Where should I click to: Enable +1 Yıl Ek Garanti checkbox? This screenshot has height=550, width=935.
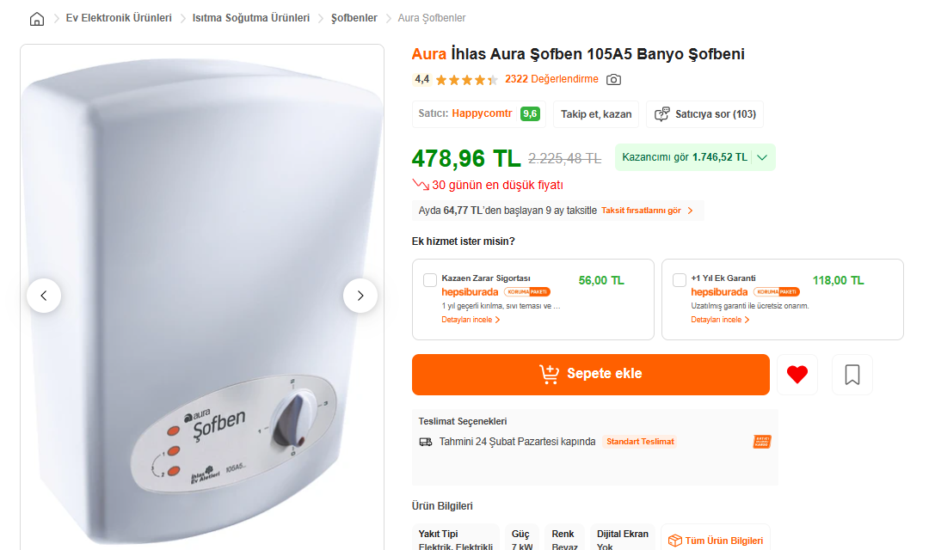pos(680,280)
